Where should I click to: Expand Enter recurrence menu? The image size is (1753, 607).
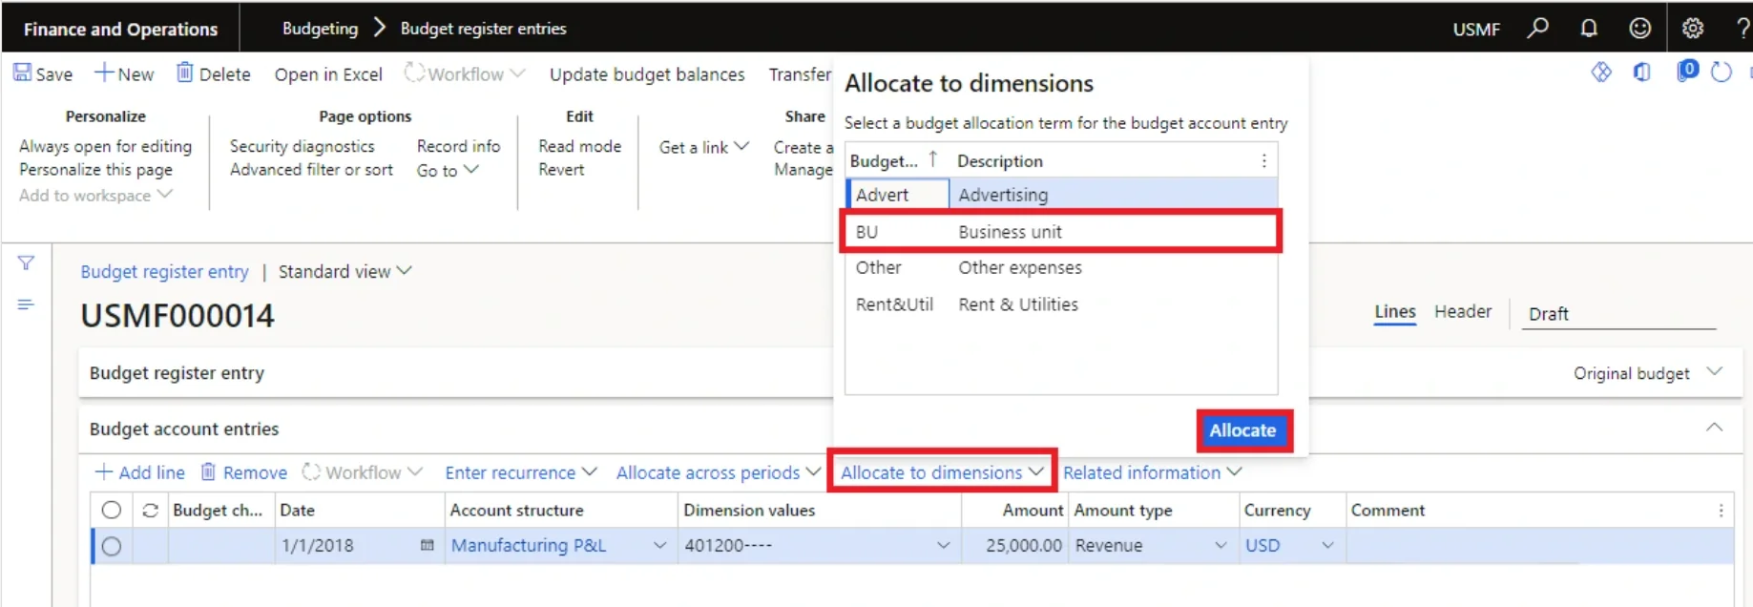(521, 472)
